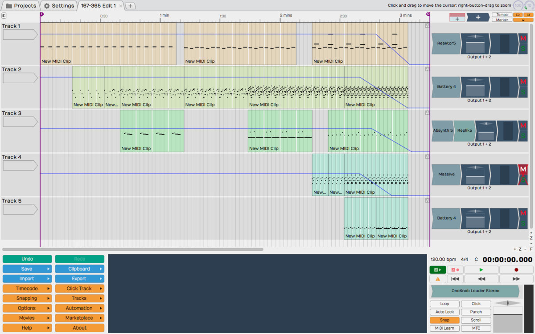This screenshot has width=535, height=334.
Task: Switch to the Projects tab
Action: [21, 6]
